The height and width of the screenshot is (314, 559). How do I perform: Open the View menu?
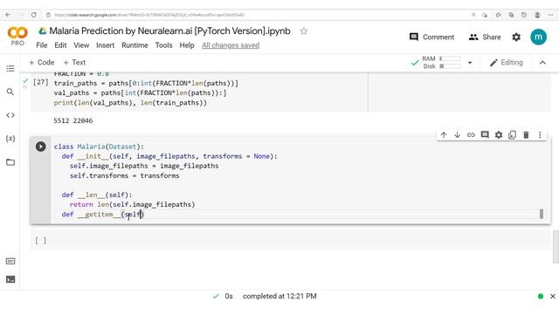81,45
